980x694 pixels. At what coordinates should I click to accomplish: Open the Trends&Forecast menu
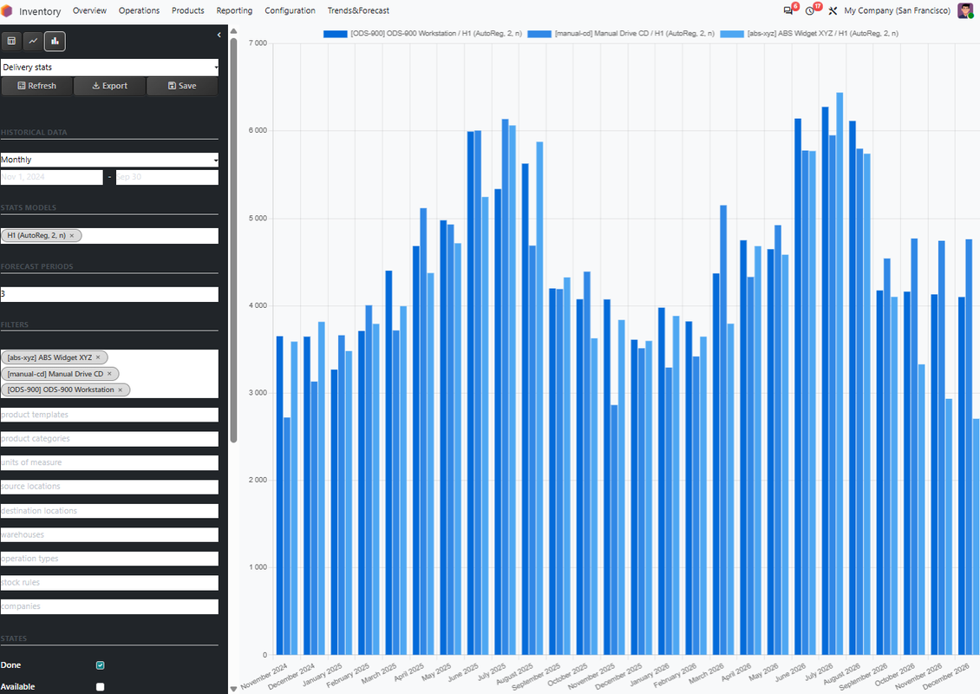(x=358, y=10)
